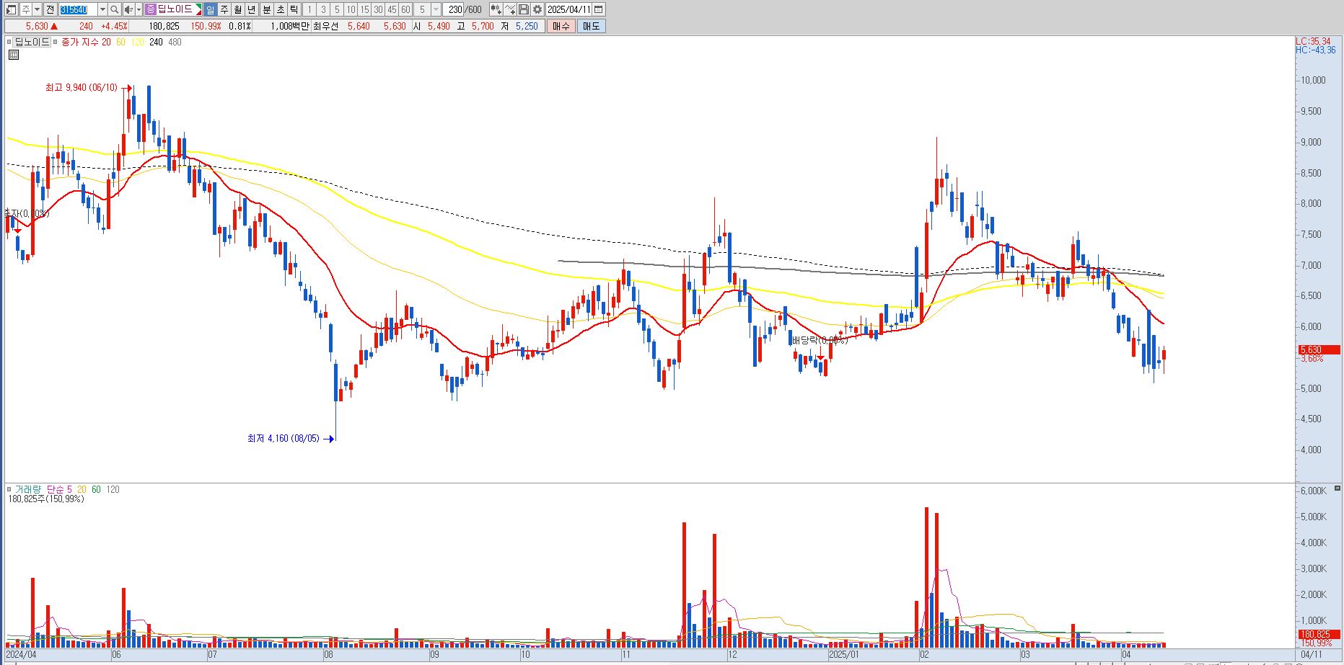Click the 2025/04/11 date field
The width and height of the screenshot is (1344, 665).
(x=569, y=9)
